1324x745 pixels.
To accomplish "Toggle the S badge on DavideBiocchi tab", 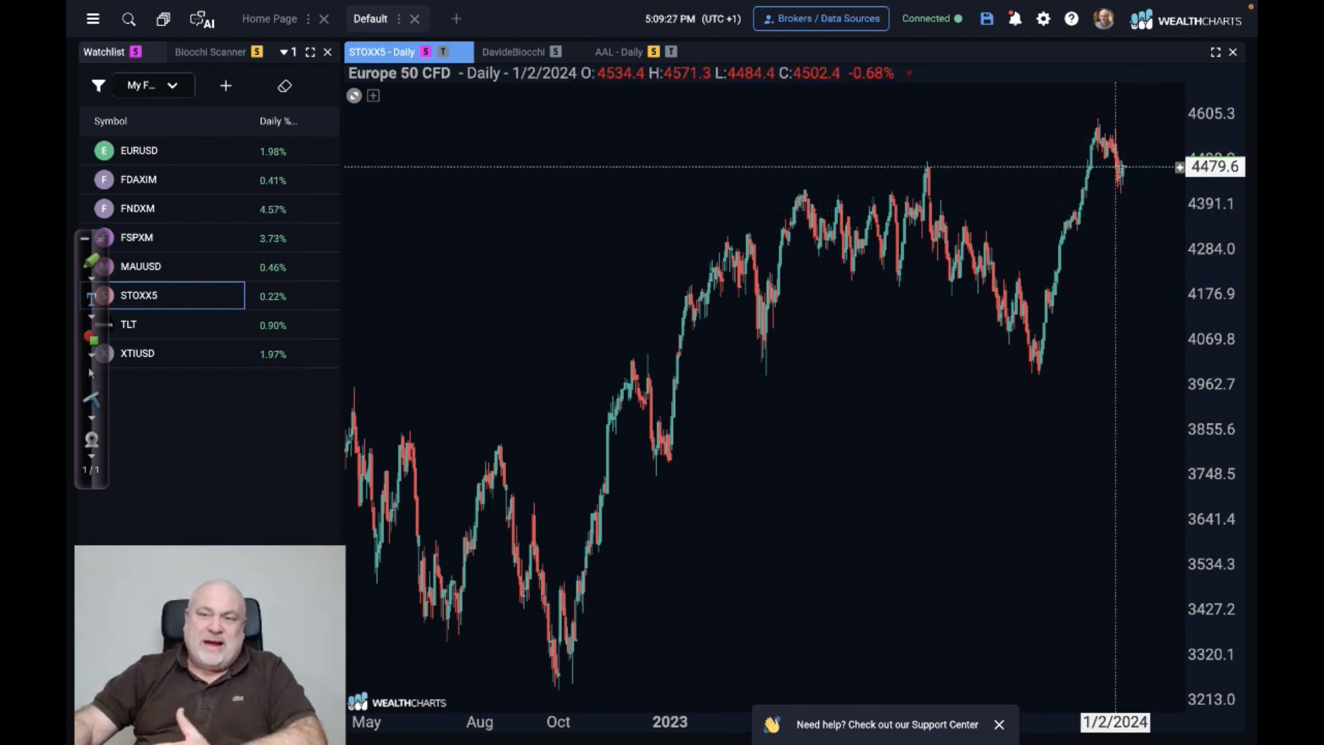I will [x=556, y=52].
